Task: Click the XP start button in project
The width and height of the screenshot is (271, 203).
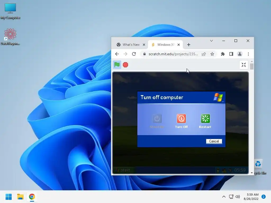Action: pyautogui.click(x=123, y=170)
